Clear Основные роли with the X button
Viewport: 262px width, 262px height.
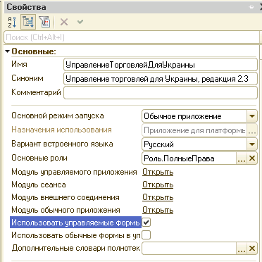pyautogui.click(x=252, y=158)
